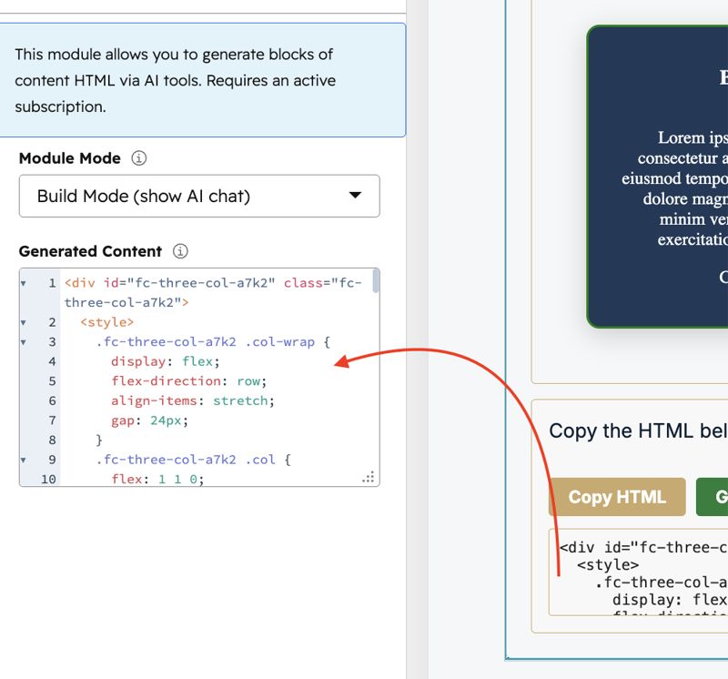728x679 pixels.
Task: Click the Copy HTML button
Action: tap(617, 497)
